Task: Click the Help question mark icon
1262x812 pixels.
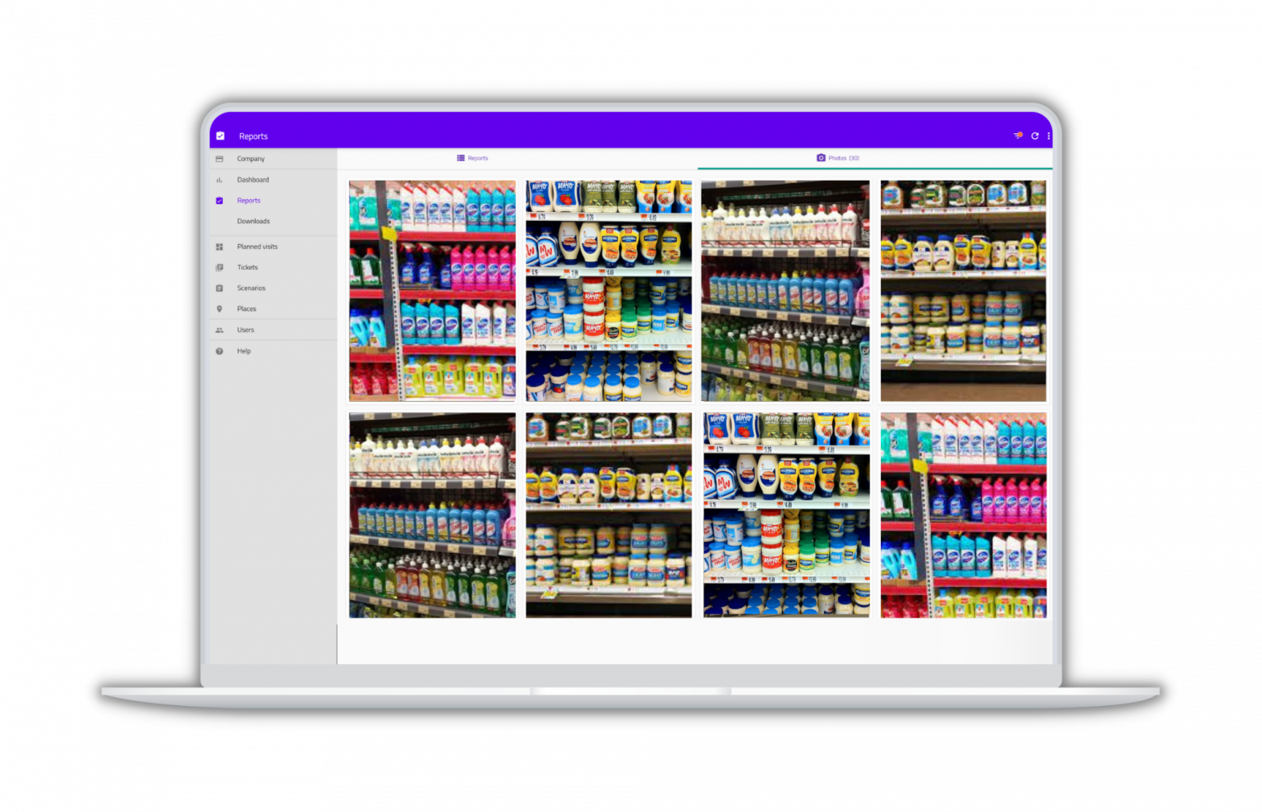Action: (219, 351)
